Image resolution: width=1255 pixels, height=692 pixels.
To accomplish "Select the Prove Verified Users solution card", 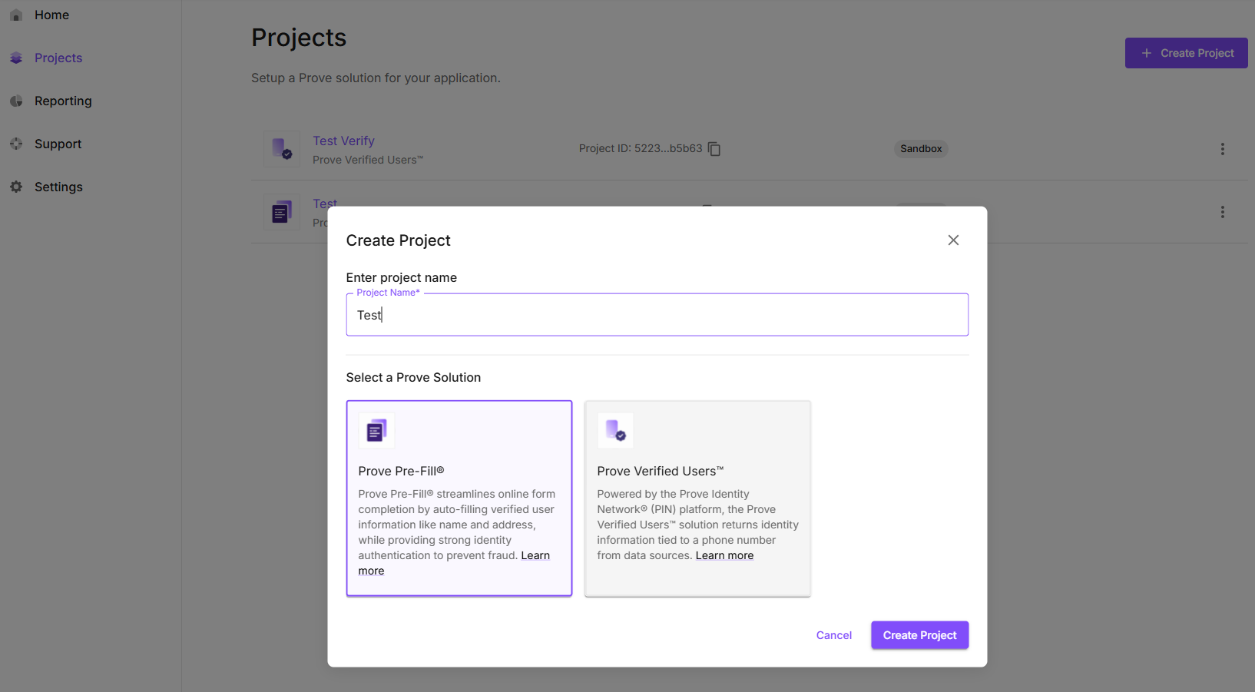I will tap(697, 498).
